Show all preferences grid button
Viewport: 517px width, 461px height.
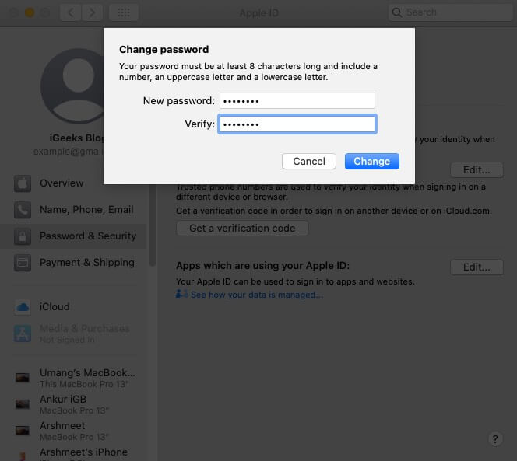[123, 12]
